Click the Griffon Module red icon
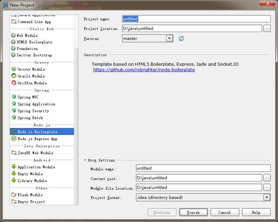 click(14, 83)
